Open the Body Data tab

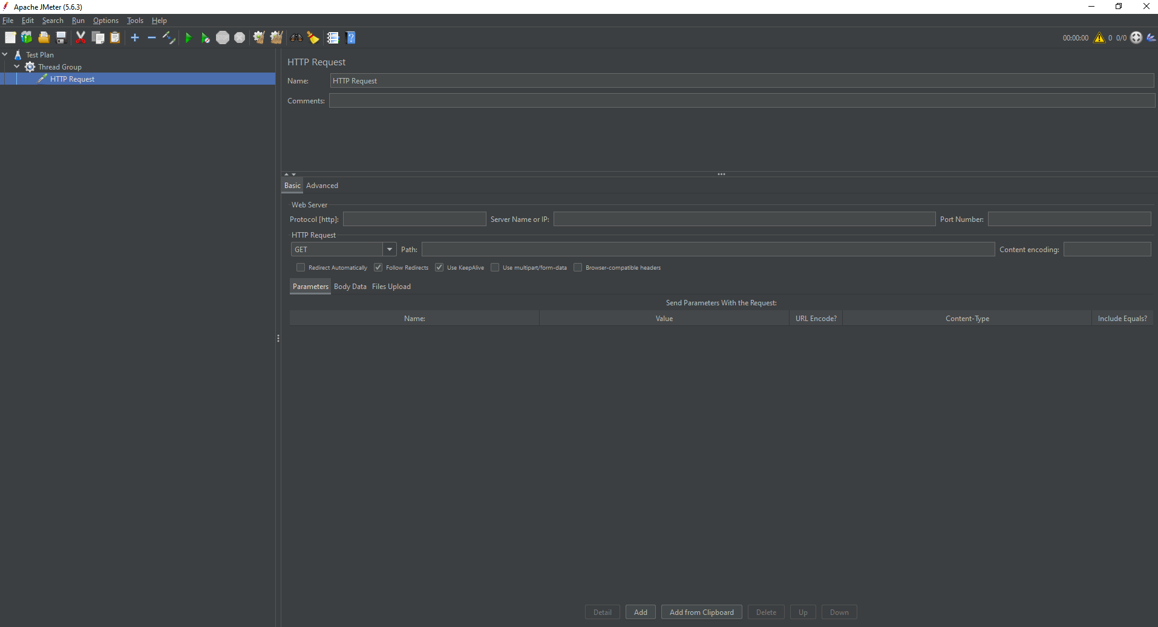click(x=350, y=287)
